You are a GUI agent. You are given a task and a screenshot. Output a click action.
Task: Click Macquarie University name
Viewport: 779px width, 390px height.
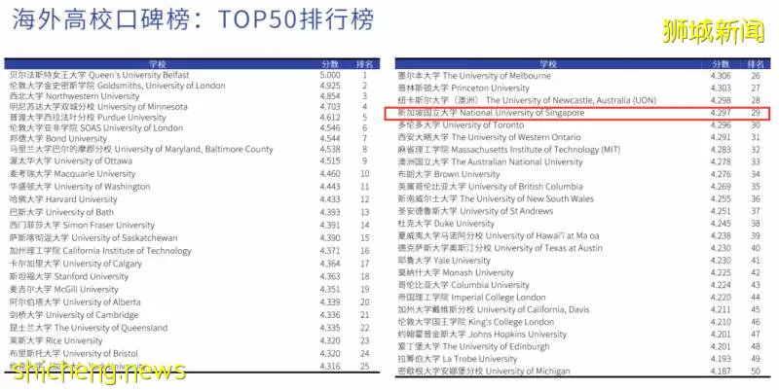tap(72, 174)
